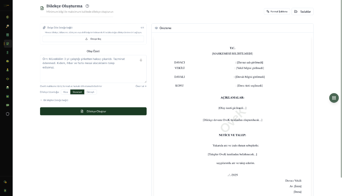The height and width of the screenshot is (196, 342).
Task: Click the Öneri al link
Action: (x=141, y=86)
